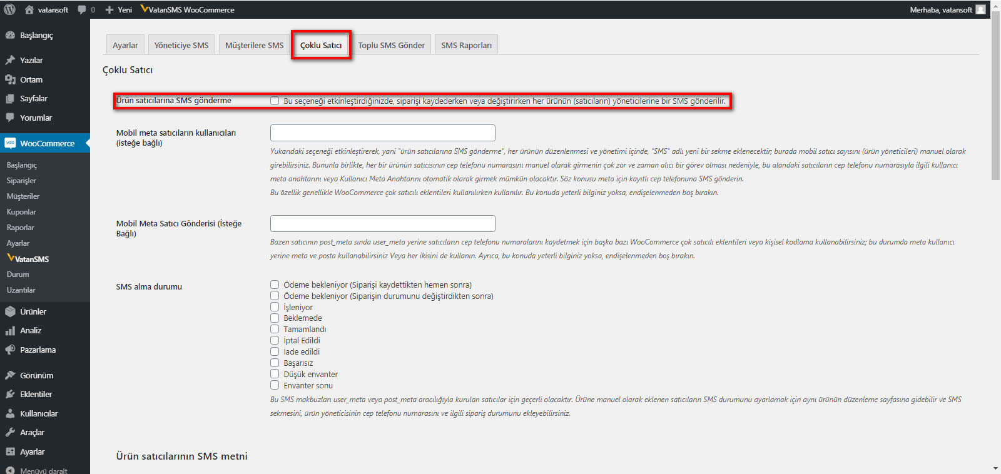Toggle the İşleniyor checkbox
Screen dimensions: 1001x474
tap(275, 307)
